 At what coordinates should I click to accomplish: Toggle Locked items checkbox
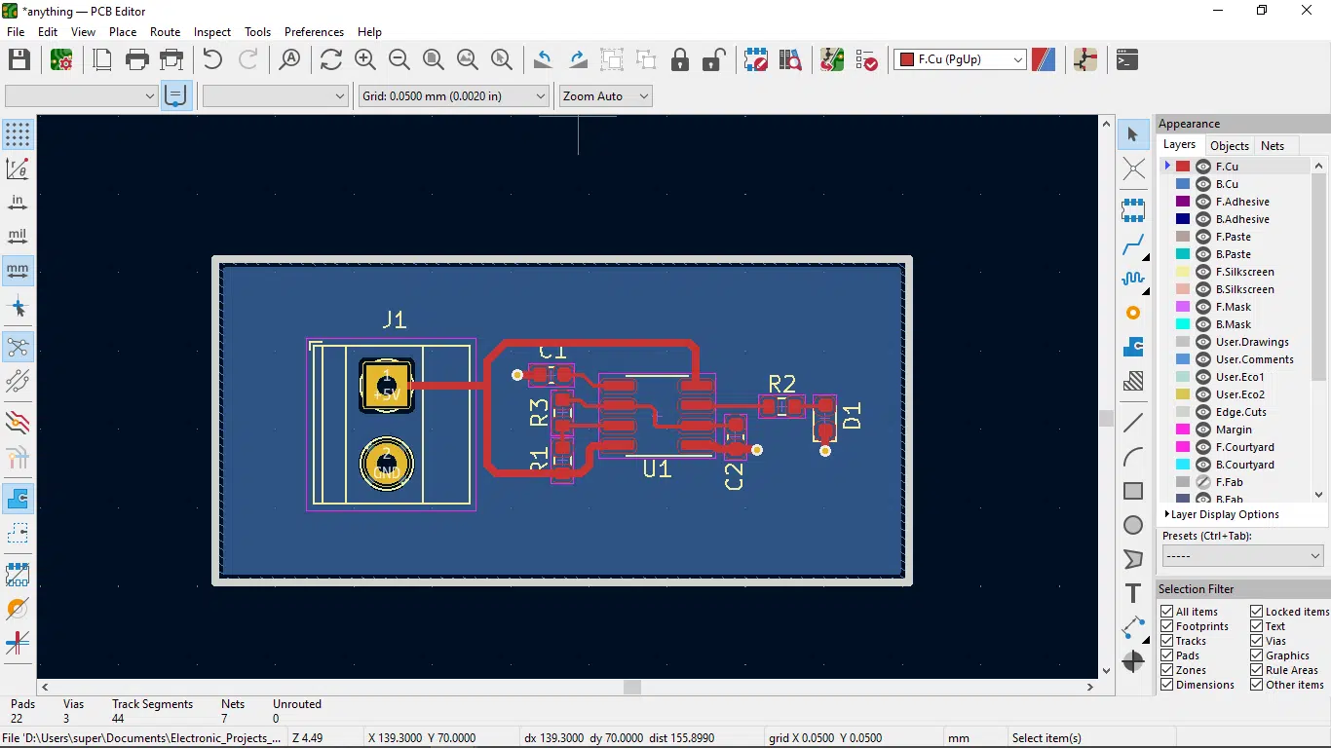(x=1256, y=612)
